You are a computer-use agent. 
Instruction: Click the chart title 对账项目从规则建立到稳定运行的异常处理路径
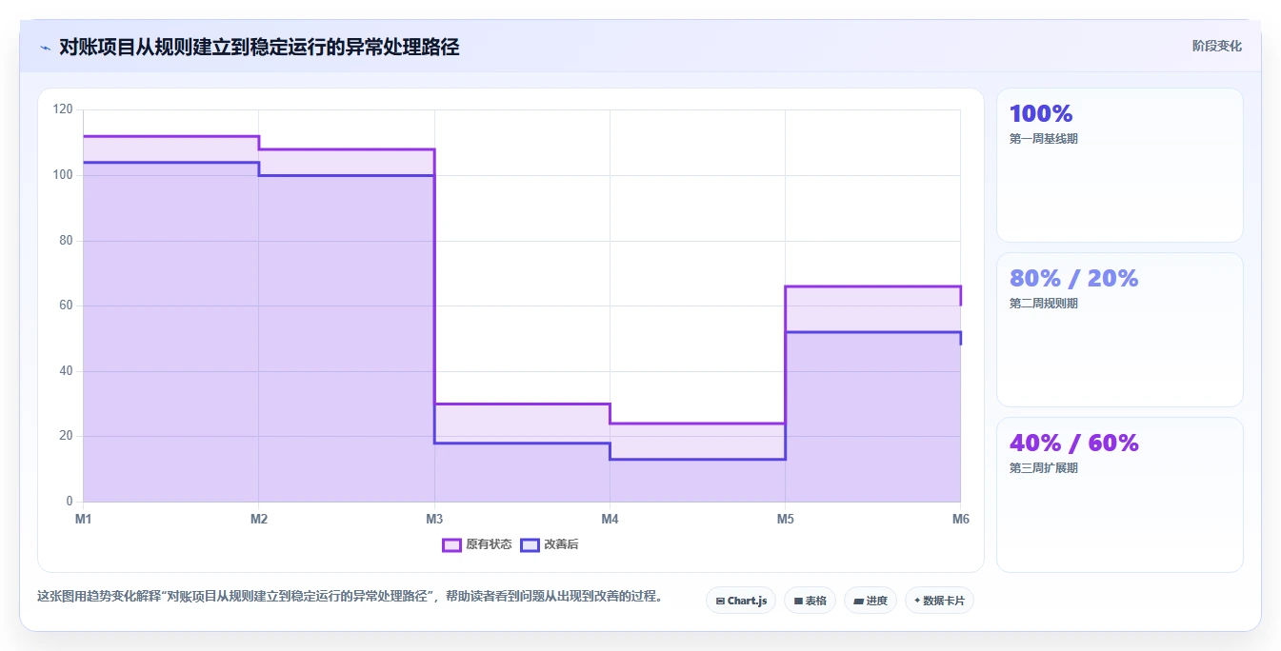tap(259, 47)
